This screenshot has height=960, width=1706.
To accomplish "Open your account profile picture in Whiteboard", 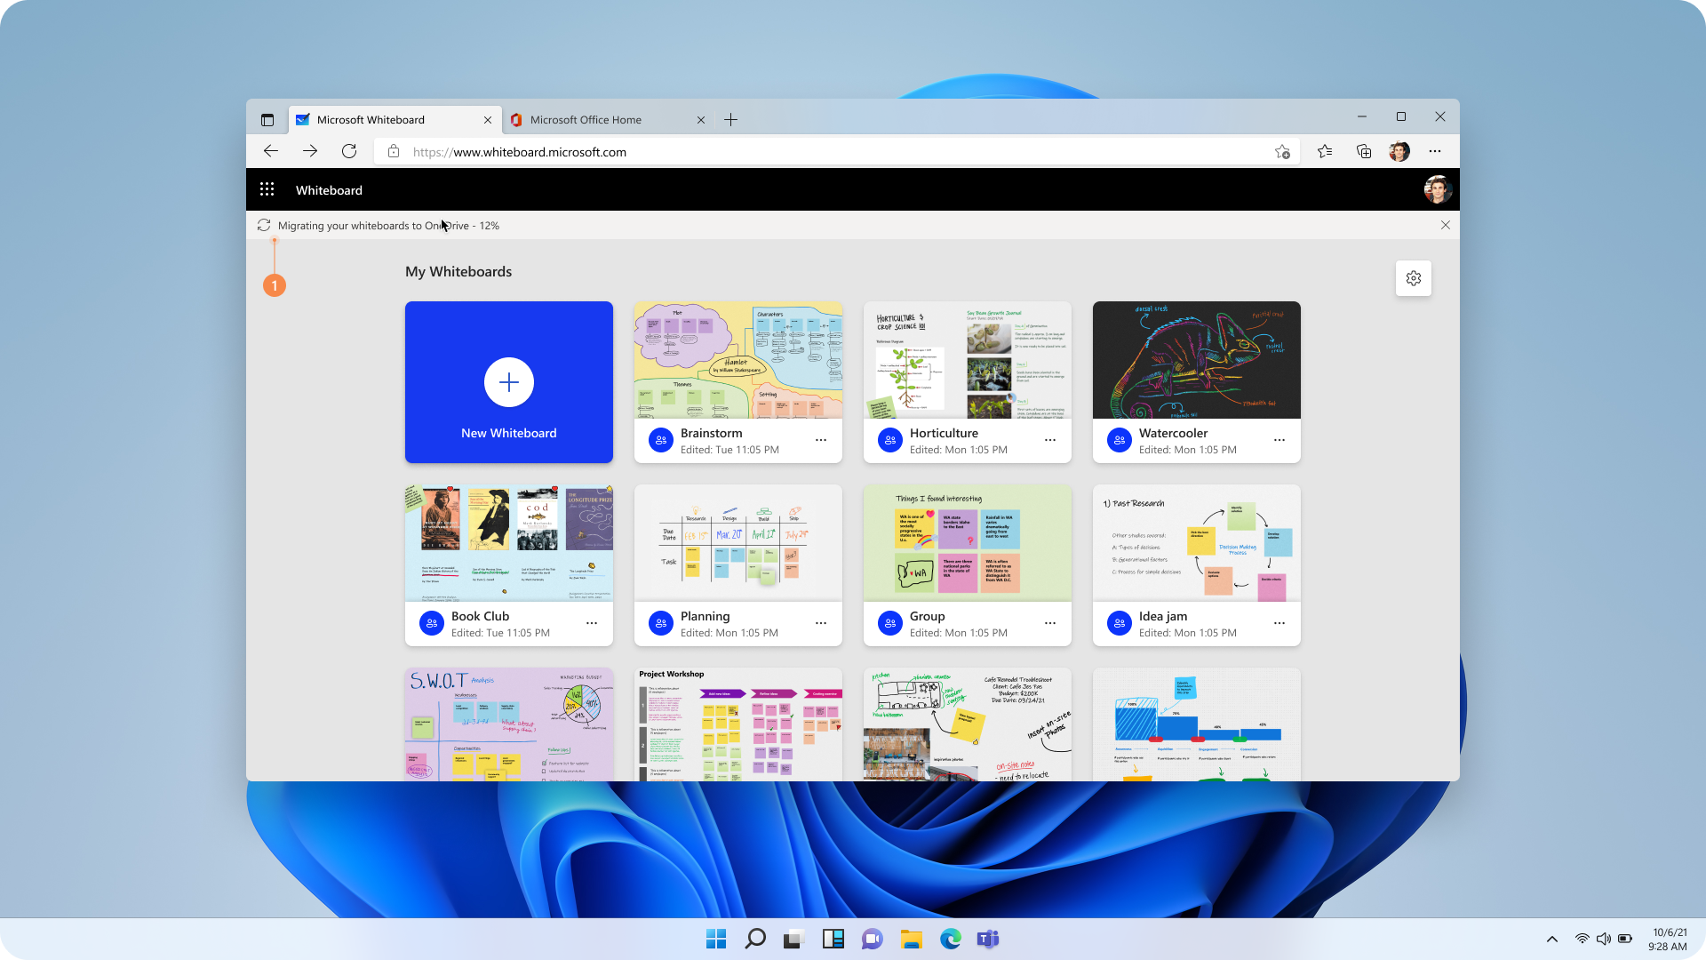I will pos(1437,189).
